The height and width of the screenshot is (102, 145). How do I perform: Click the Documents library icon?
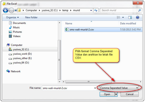tap(10, 23)
